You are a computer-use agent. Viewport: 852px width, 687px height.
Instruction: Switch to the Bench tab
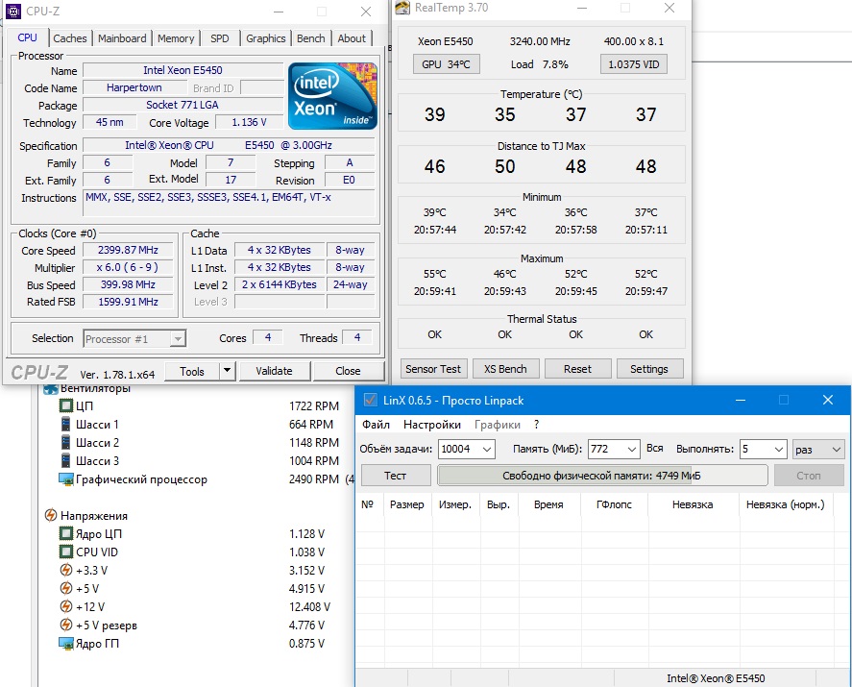(311, 38)
